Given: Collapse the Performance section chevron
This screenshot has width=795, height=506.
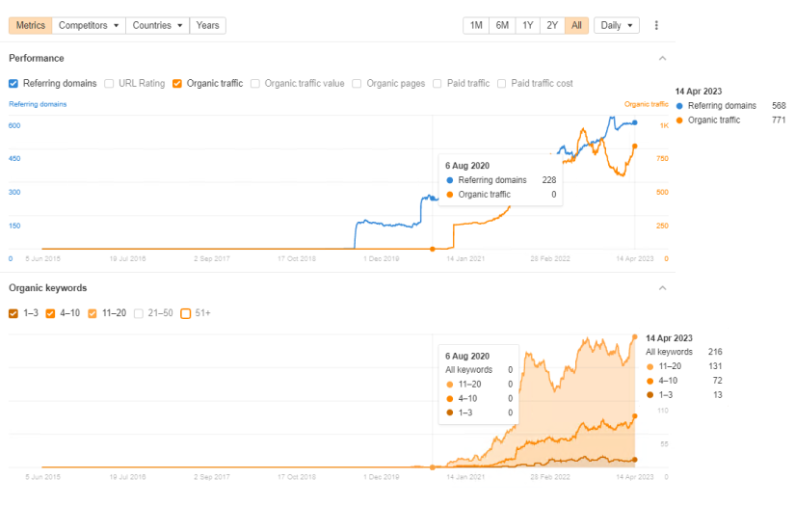Looking at the screenshot, I should [x=662, y=58].
